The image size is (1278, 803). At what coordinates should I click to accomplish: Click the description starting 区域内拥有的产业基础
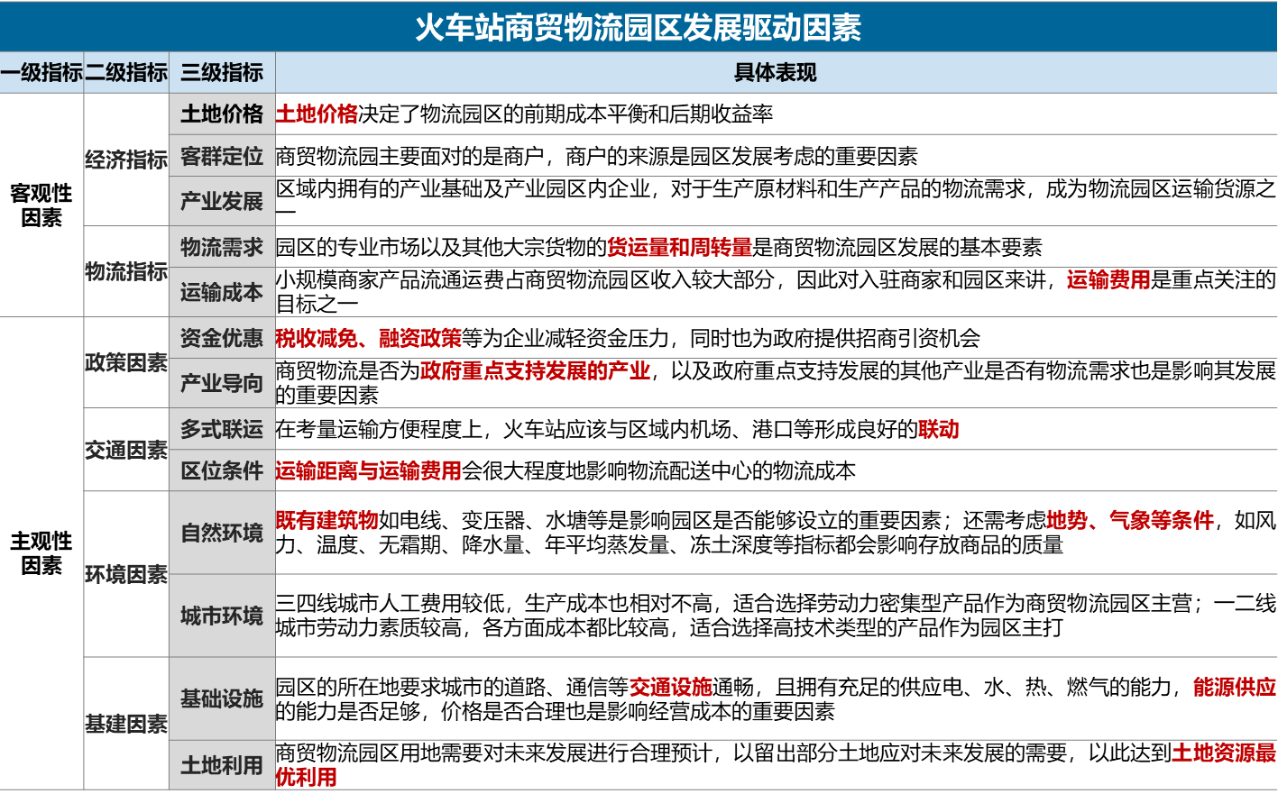[x=776, y=201]
